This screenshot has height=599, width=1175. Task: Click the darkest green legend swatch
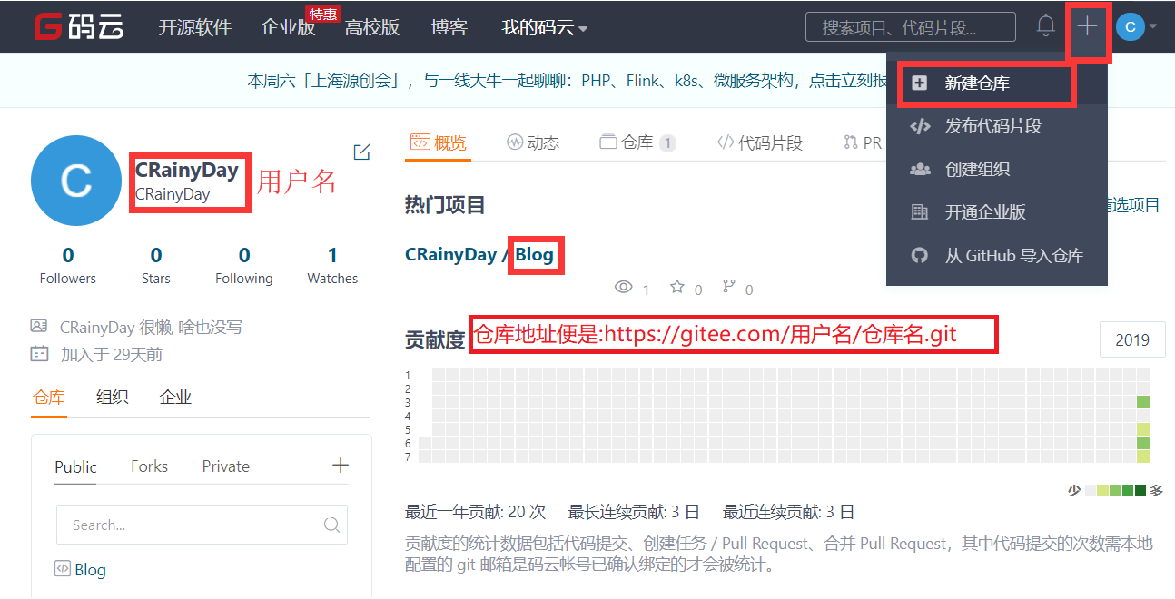[1140, 490]
